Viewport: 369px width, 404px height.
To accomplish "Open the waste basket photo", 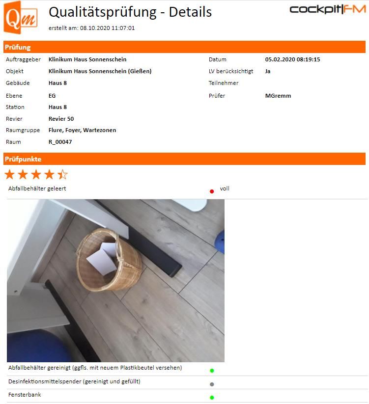I will [x=115, y=281].
